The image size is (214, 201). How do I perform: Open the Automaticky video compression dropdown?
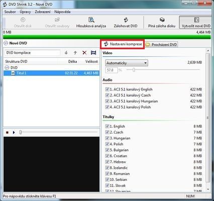point(127,63)
